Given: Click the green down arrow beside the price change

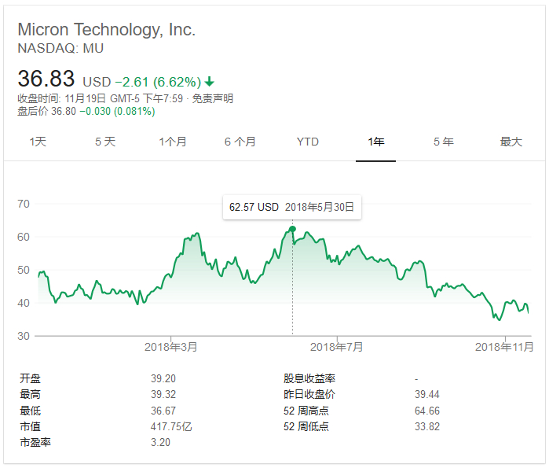Looking at the screenshot, I should [210, 82].
